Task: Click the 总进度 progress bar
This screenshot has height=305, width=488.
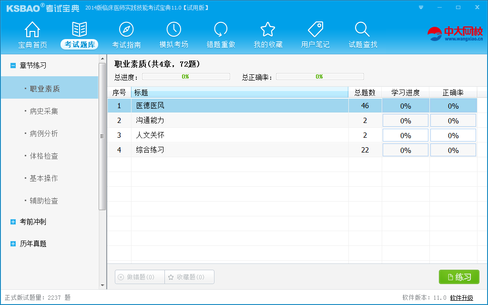Action: [x=186, y=76]
